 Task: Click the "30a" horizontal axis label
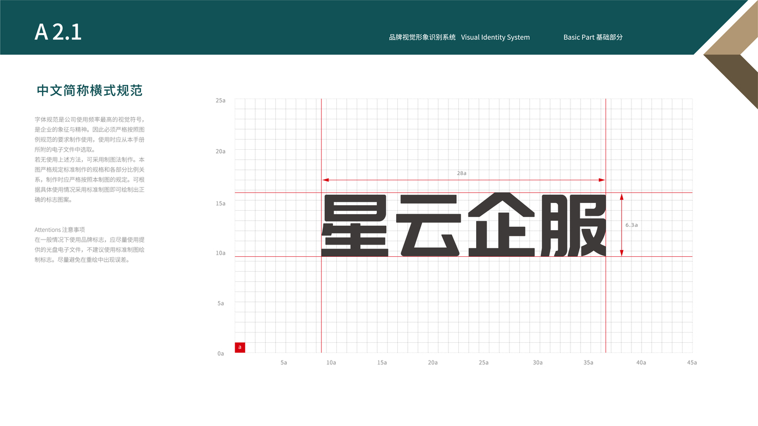(538, 362)
